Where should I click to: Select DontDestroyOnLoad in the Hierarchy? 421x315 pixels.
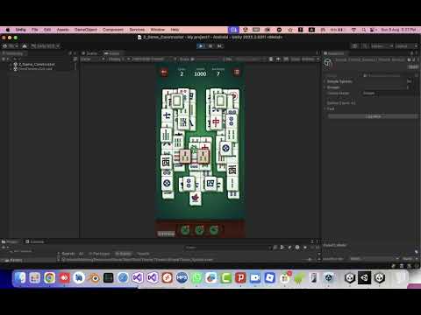(33, 69)
